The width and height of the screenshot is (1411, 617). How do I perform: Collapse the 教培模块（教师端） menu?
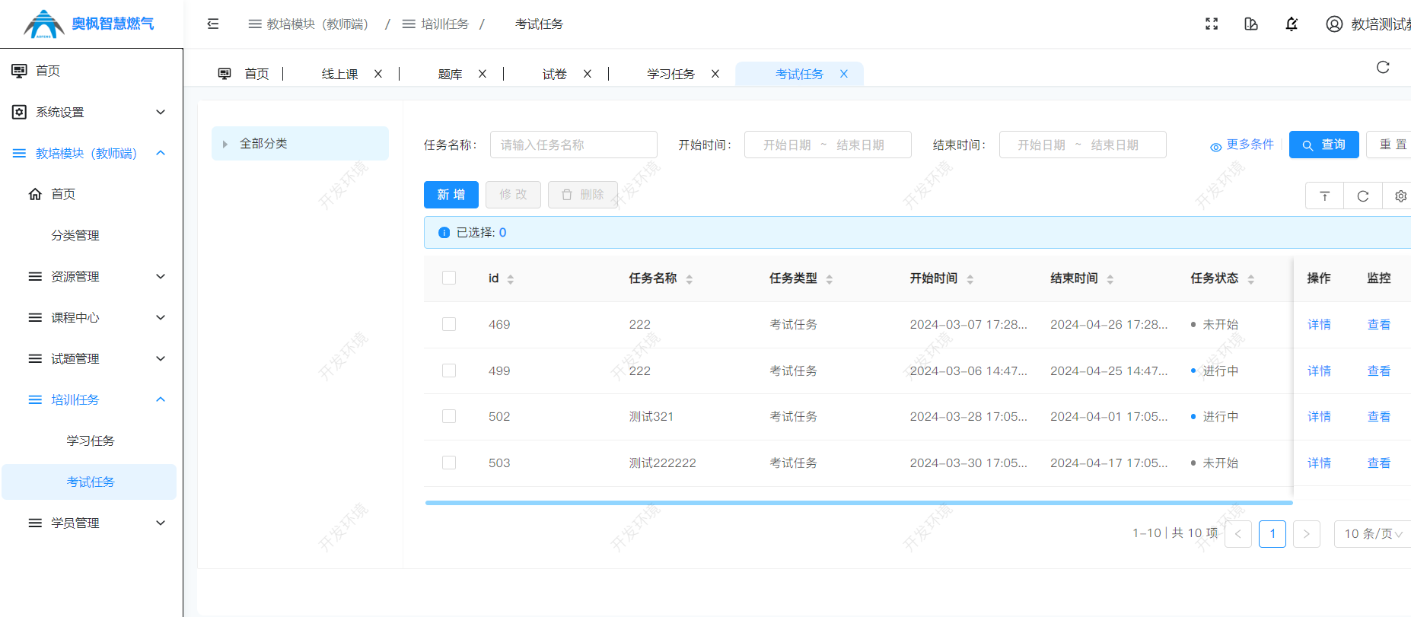161,153
